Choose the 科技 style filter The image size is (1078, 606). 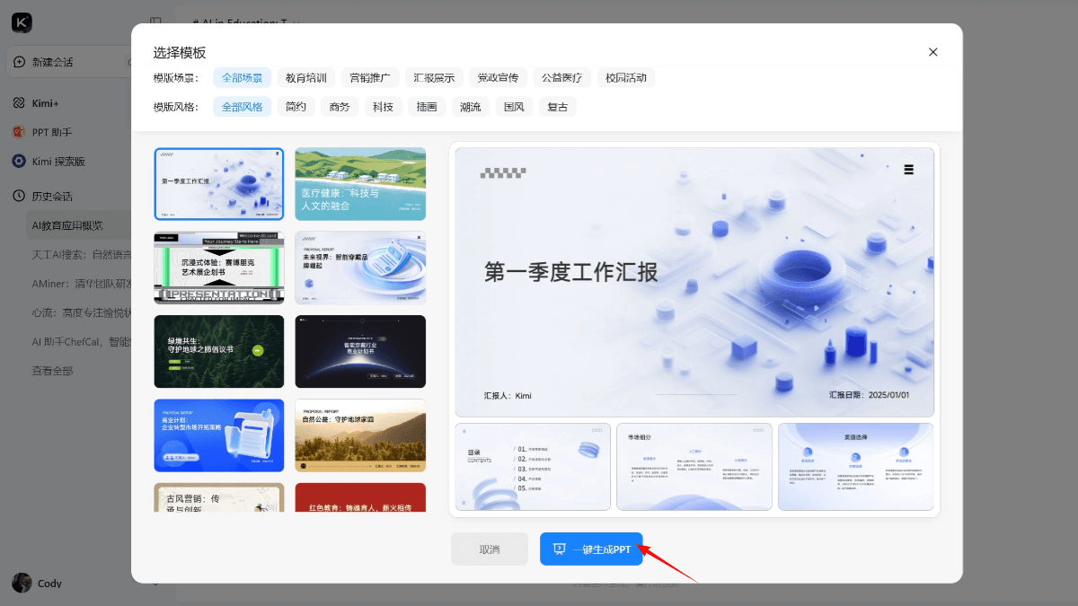pyautogui.click(x=383, y=107)
